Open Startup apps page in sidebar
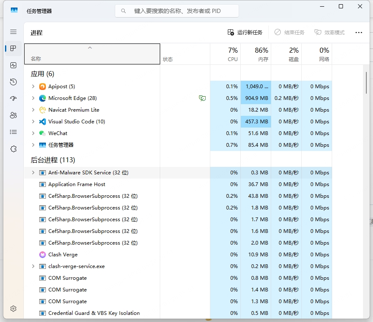373x322 pixels. pyautogui.click(x=13, y=98)
